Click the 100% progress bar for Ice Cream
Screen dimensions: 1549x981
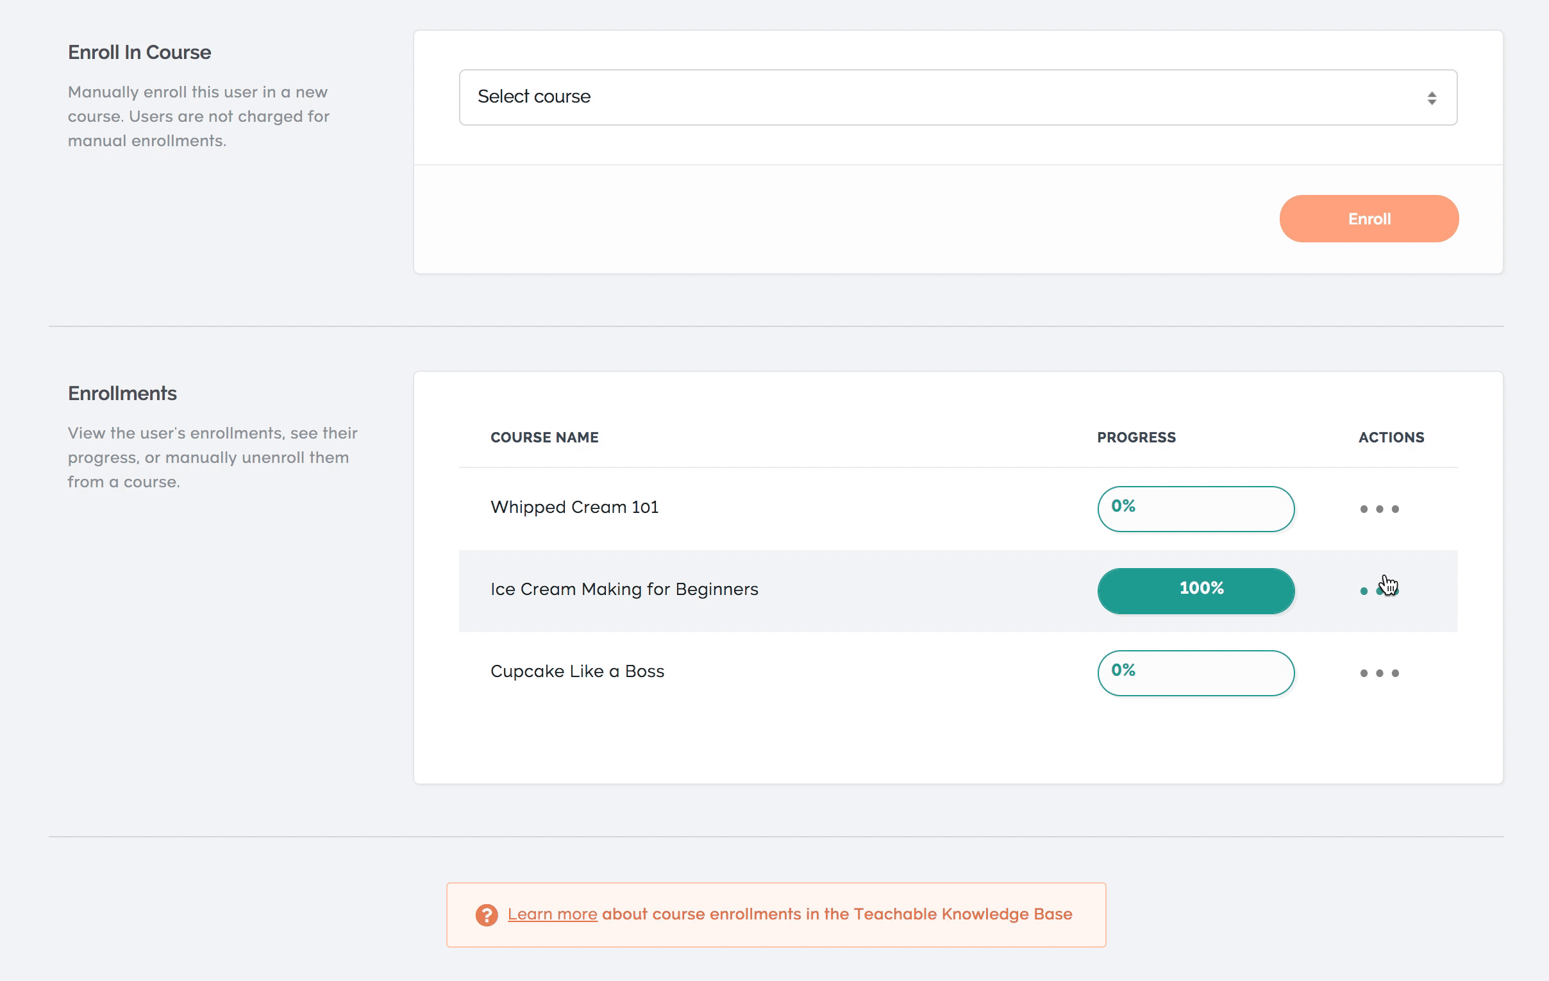1196,591
